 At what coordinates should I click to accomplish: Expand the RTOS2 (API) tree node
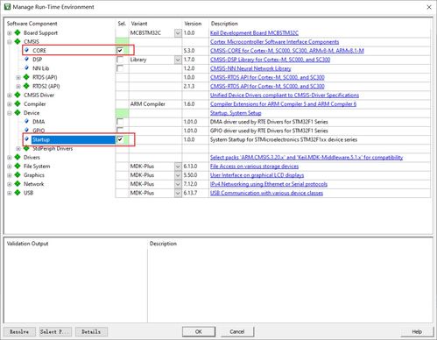[x=18, y=86]
